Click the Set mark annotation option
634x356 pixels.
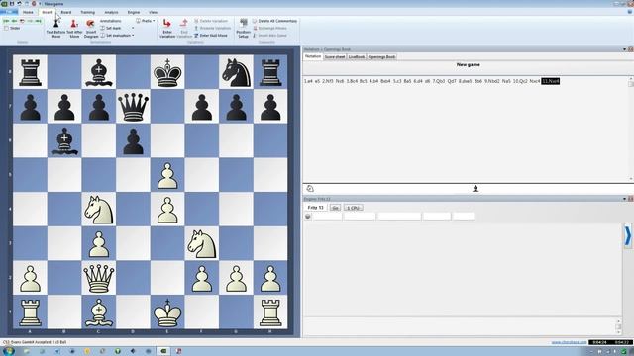click(x=111, y=28)
